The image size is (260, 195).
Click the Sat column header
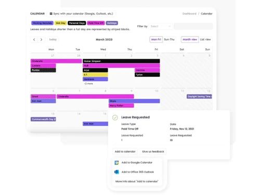pos(181,49)
